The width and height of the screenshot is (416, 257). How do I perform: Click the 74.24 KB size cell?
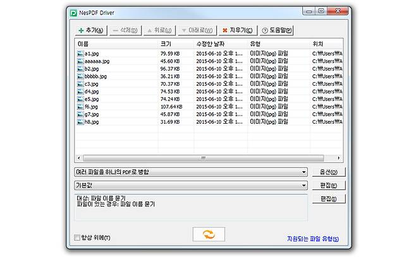(x=170, y=99)
